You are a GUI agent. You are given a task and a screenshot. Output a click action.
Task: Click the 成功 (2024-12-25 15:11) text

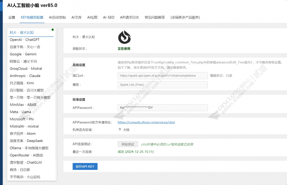(136, 152)
